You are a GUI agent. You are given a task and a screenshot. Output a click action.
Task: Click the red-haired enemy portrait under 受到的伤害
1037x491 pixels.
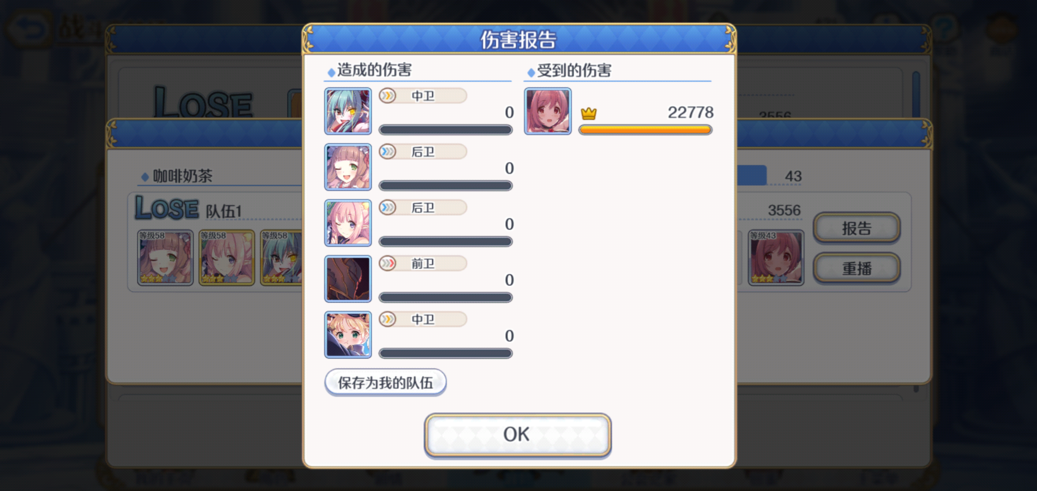pos(548,111)
